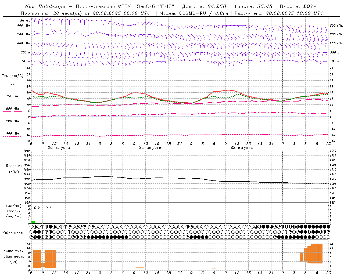
Task: Click the line sample under the 2м legend
Action: coord(12,87)
